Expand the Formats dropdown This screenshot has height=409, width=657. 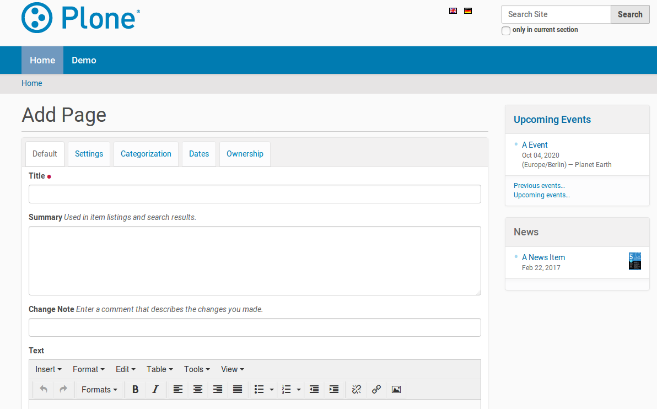tap(99, 389)
